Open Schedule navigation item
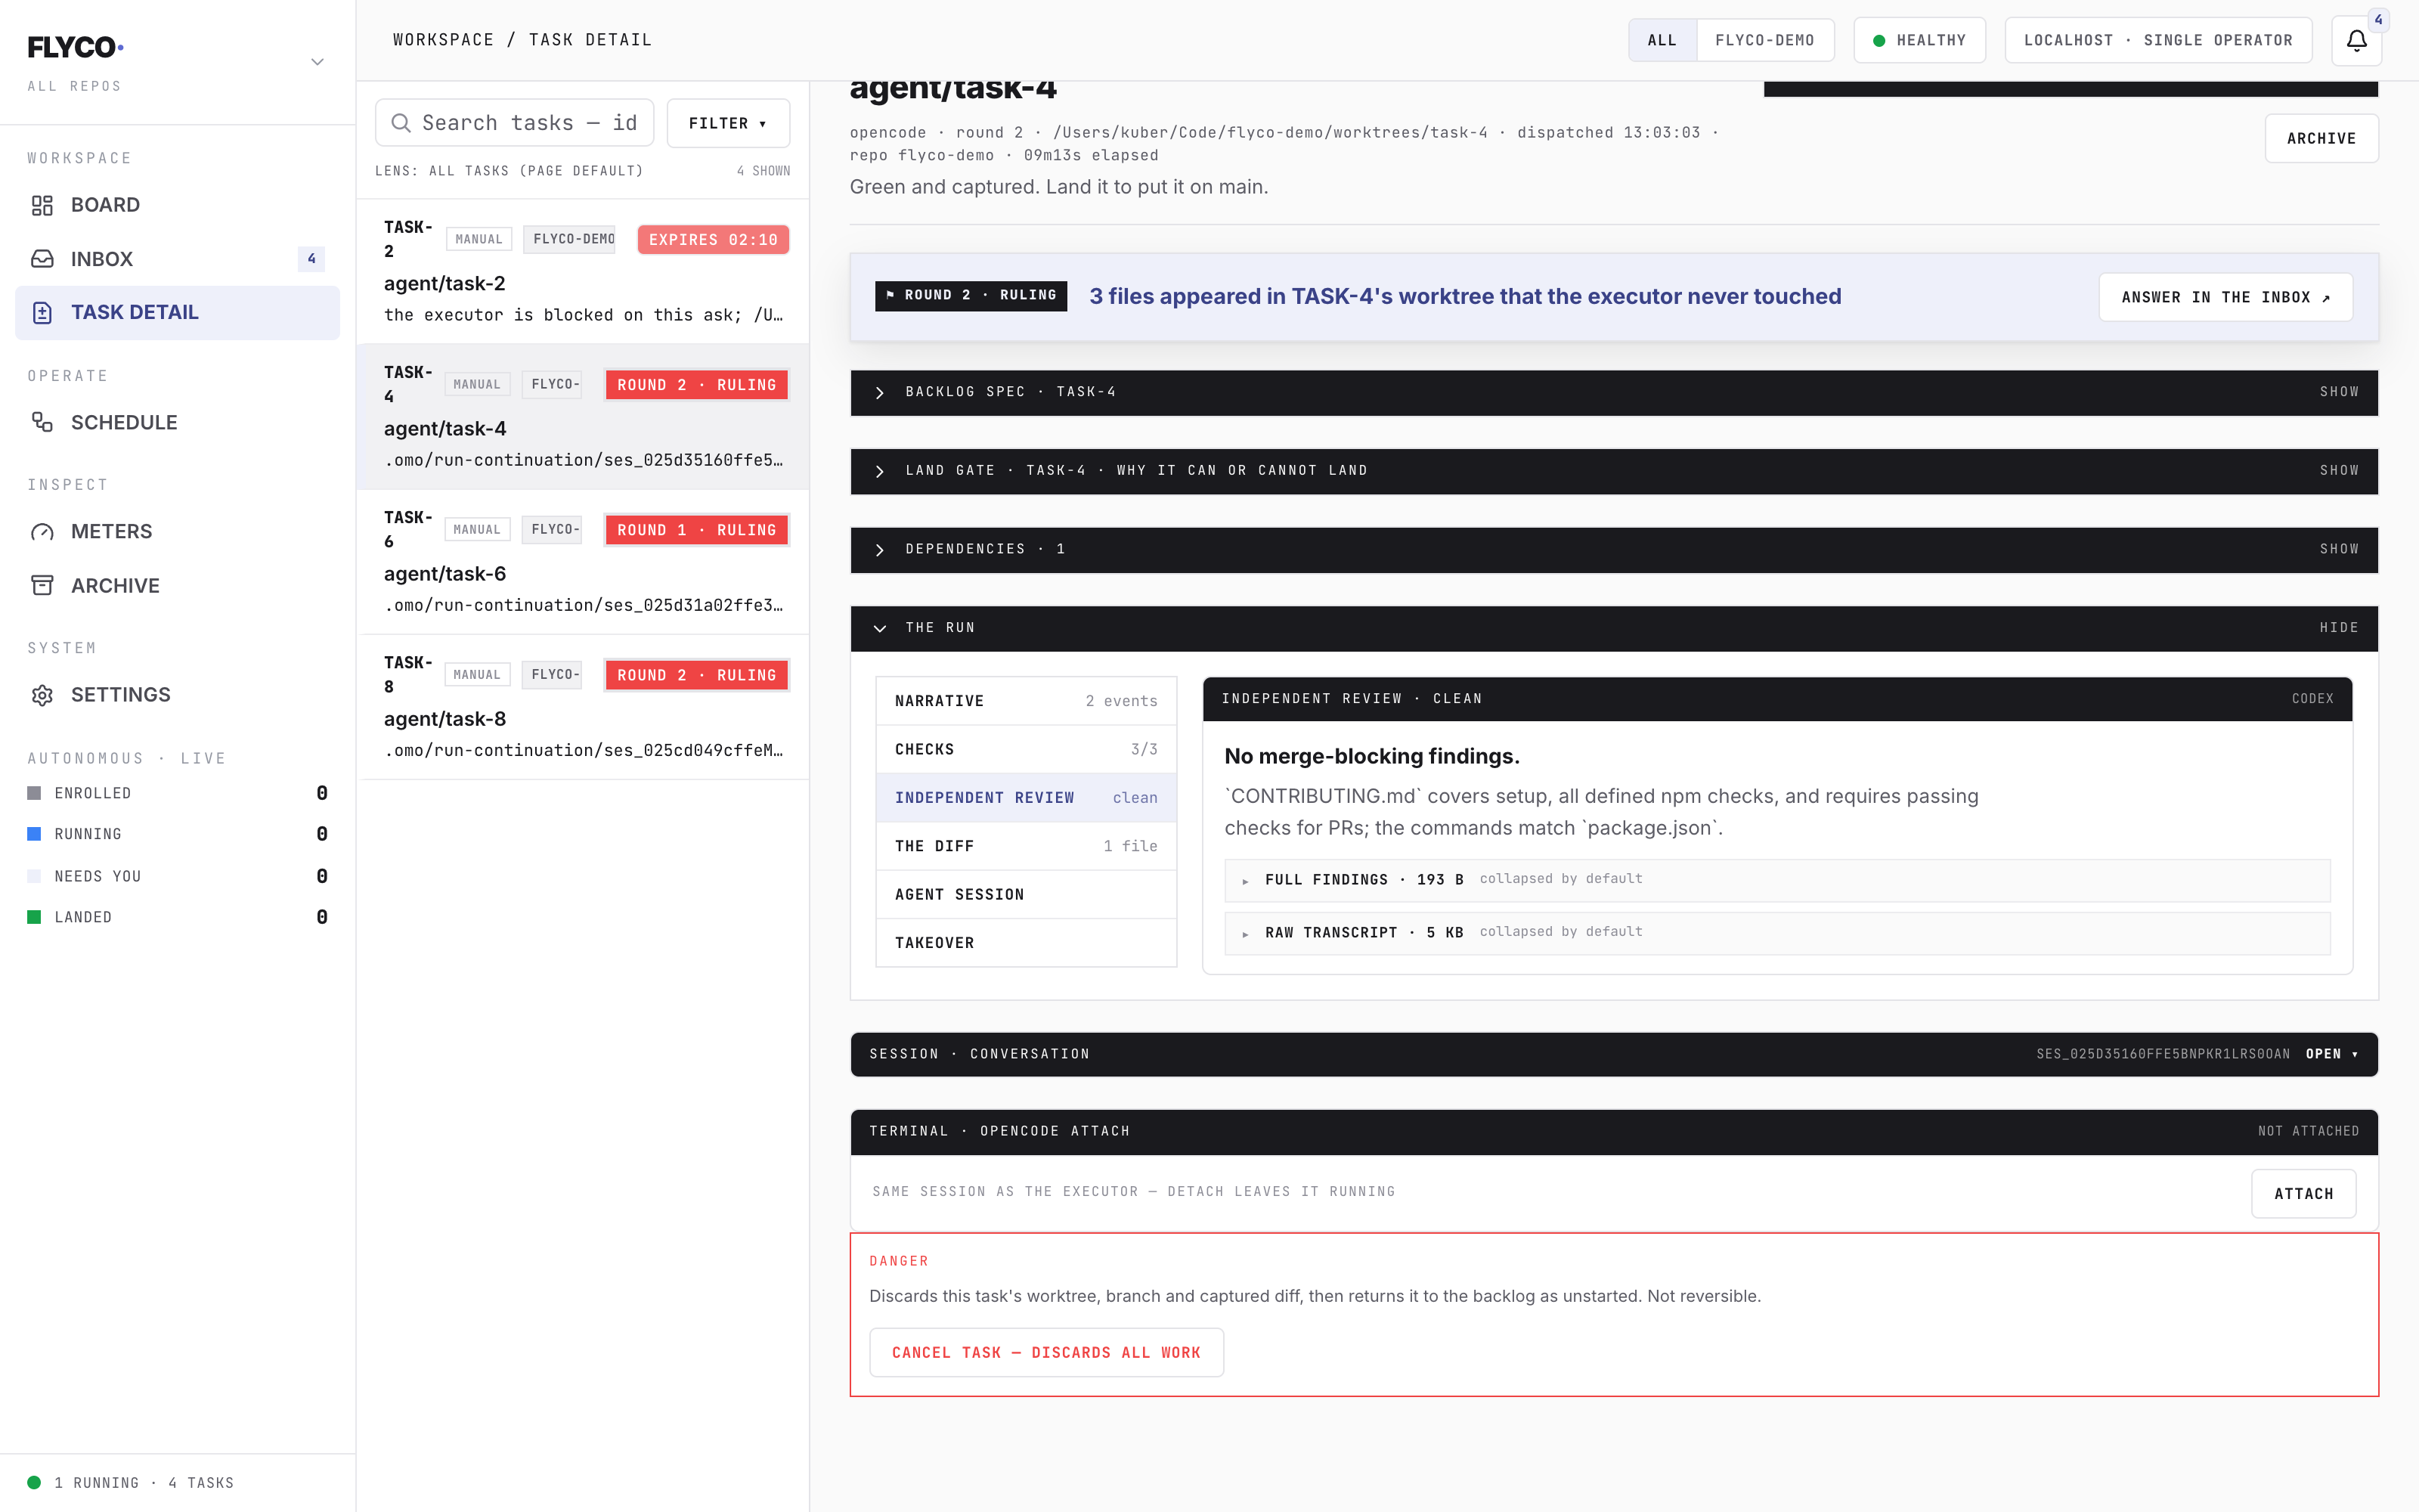Screen dimensions: 2419x1512 point(177,423)
